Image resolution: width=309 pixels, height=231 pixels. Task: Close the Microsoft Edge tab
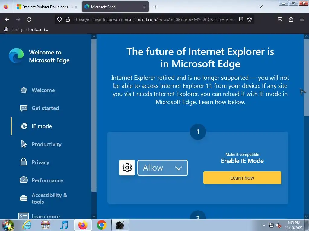144,7
